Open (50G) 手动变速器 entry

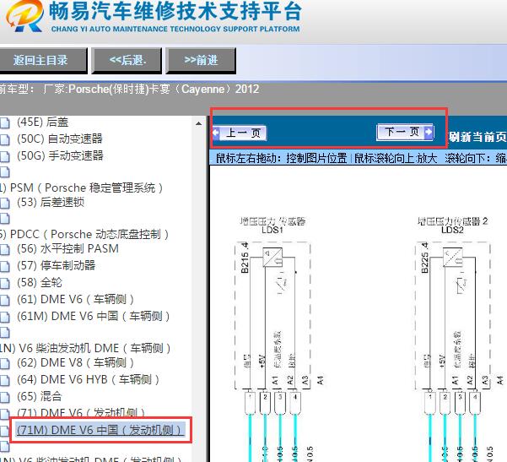point(60,155)
